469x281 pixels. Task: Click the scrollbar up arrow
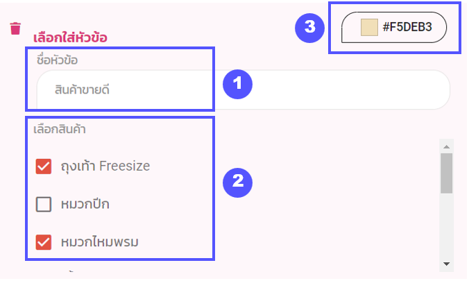point(447,146)
